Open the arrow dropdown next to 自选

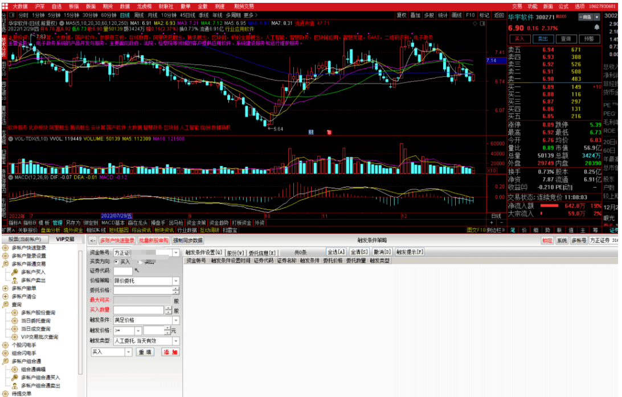pos(596,17)
